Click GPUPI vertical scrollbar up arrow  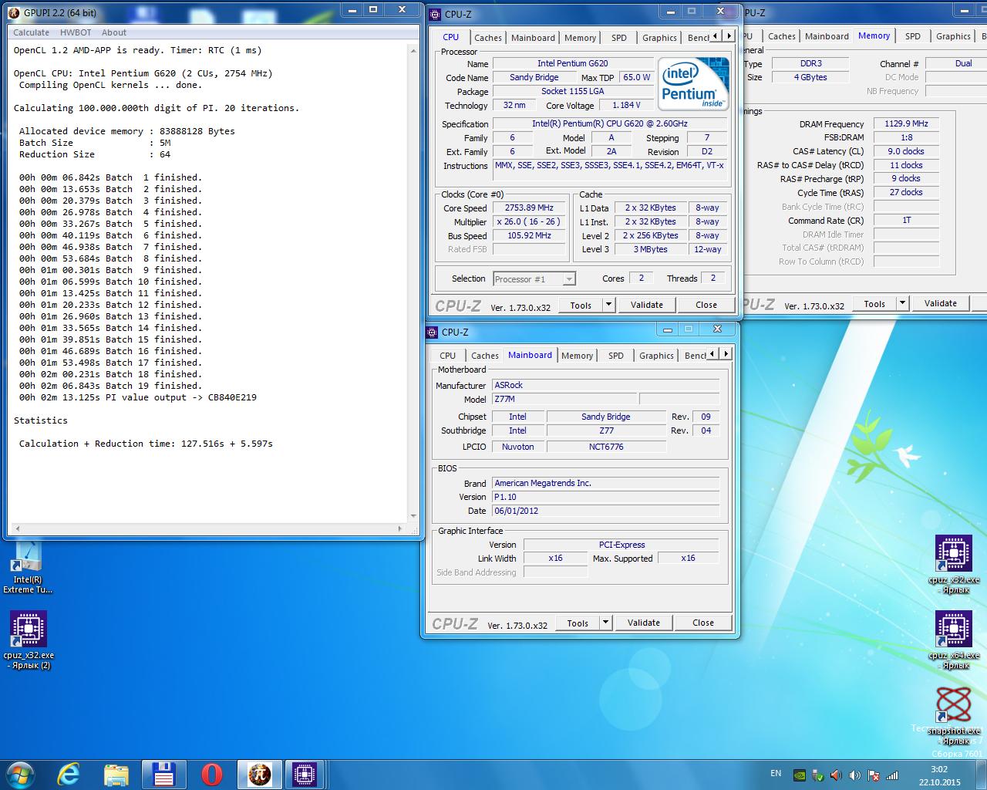coord(413,49)
